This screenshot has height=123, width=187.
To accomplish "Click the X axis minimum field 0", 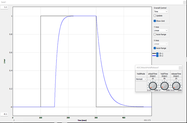I will coord(18,120).
